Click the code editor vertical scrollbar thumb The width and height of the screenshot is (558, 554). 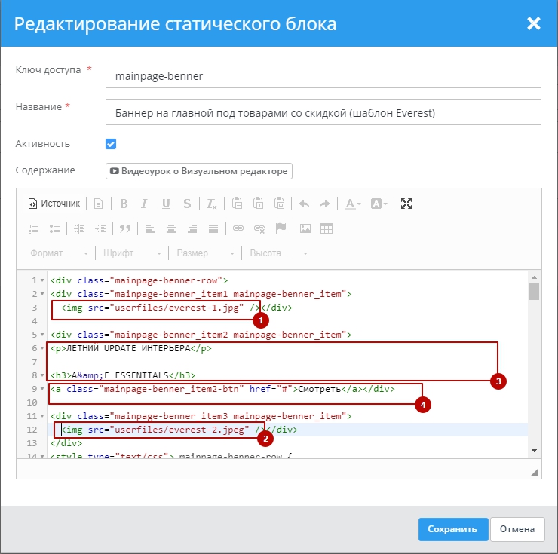coord(534,292)
